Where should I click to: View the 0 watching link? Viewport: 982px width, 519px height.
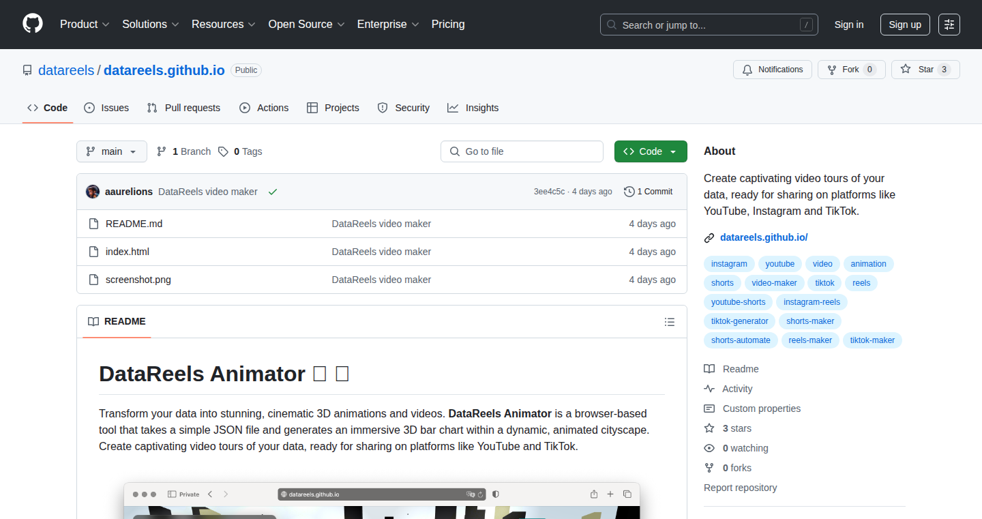click(x=736, y=448)
